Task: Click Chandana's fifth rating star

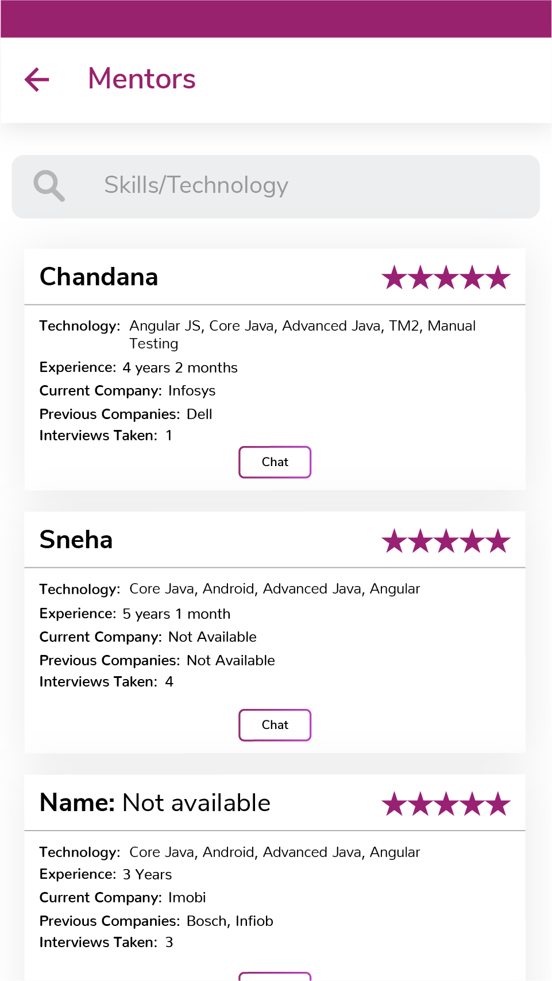Action: (498, 278)
